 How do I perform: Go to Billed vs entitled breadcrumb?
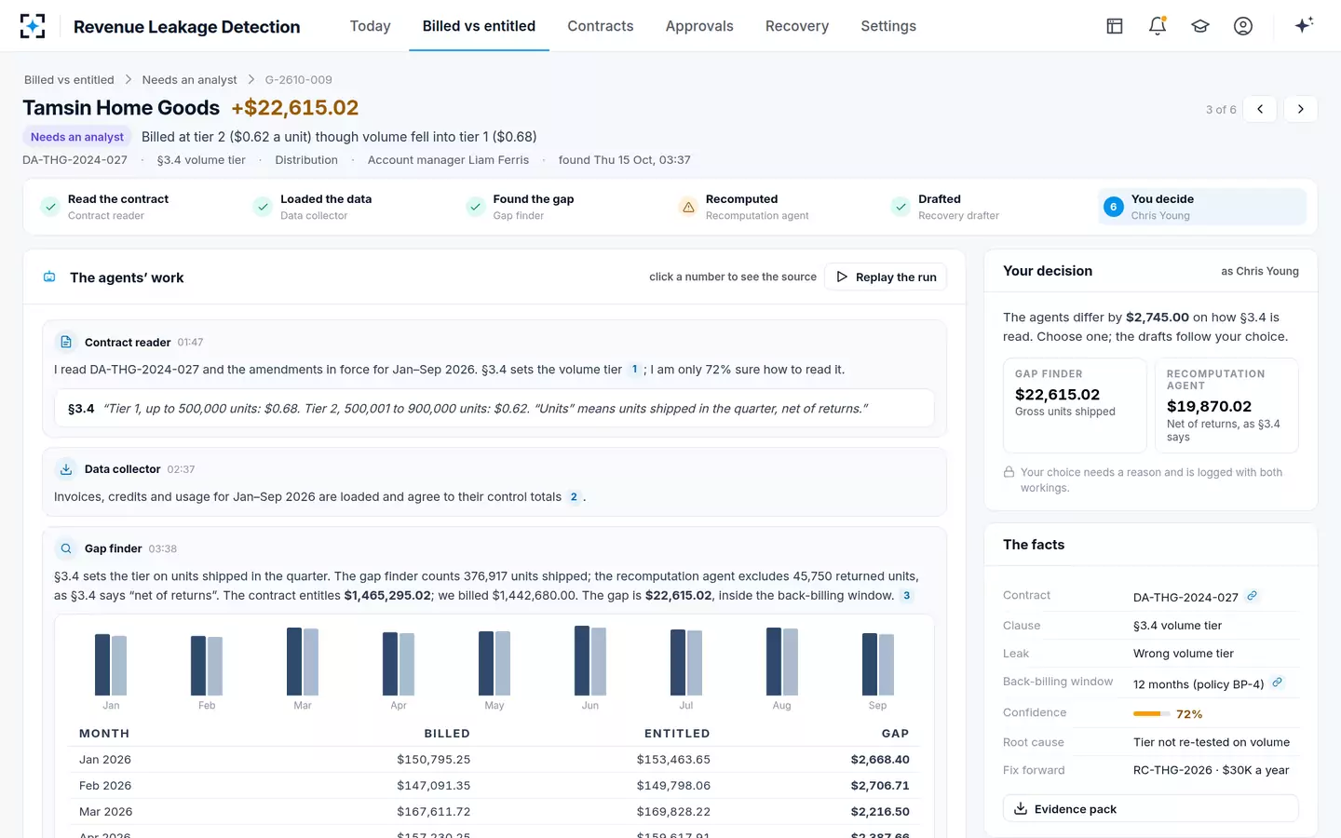(x=69, y=80)
